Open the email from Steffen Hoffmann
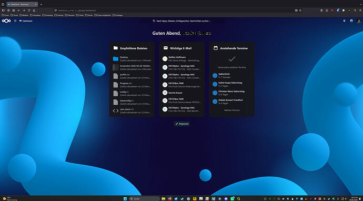This screenshot has height=201, width=363. pyautogui.click(x=181, y=59)
